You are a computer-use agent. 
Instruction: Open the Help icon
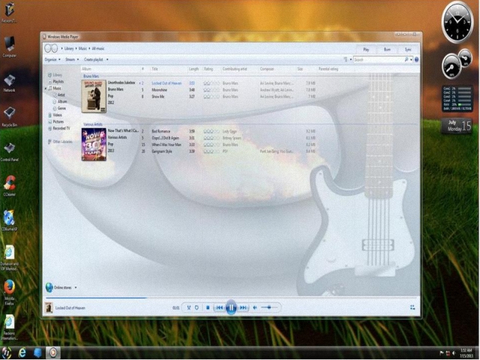click(x=416, y=60)
